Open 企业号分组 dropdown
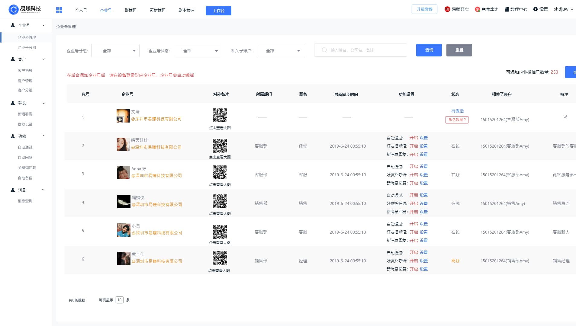The image size is (576, 326). coord(115,51)
